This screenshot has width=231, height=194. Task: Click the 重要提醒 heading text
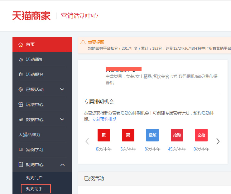click(x=96, y=42)
